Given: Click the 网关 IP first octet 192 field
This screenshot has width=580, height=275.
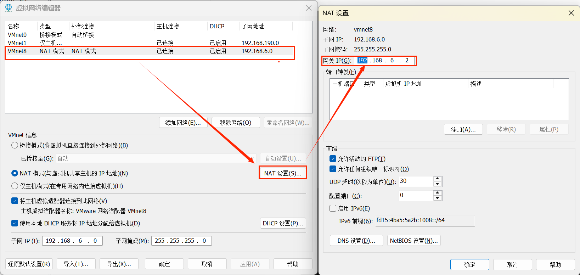Looking at the screenshot, I should pos(362,61).
